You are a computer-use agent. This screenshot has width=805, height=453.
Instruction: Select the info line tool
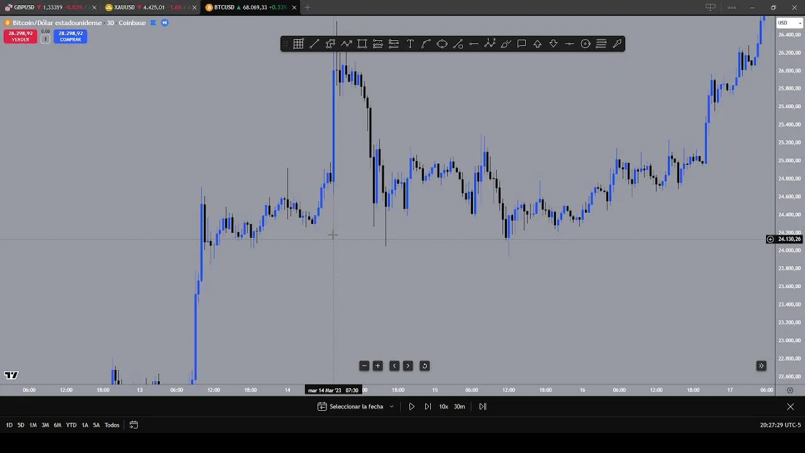[458, 43]
